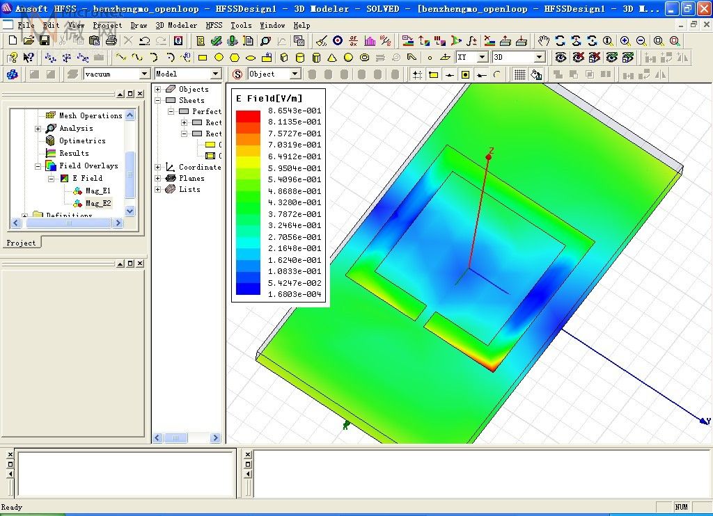
Task: Collapse the Field Overlays node
Action: point(38,166)
